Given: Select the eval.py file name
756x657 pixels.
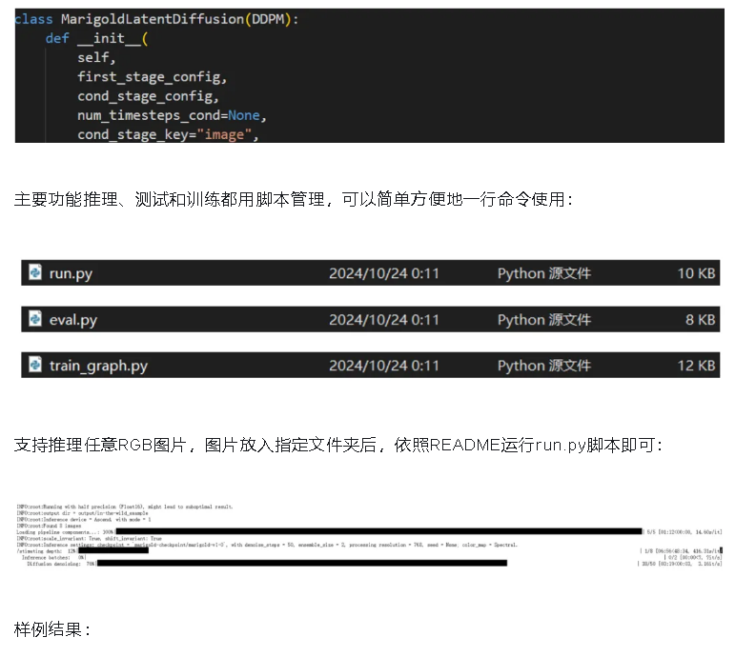Looking at the screenshot, I should (x=73, y=320).
